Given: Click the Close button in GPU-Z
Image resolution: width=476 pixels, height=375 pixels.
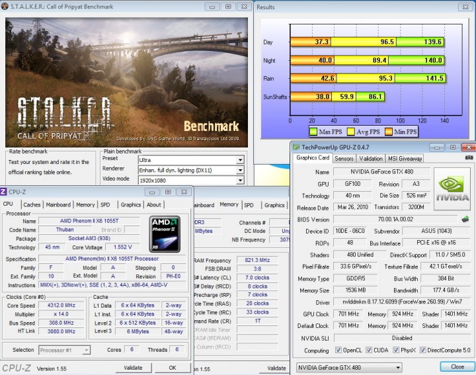Looking at the screenshot, I should (x=457, y=366).
